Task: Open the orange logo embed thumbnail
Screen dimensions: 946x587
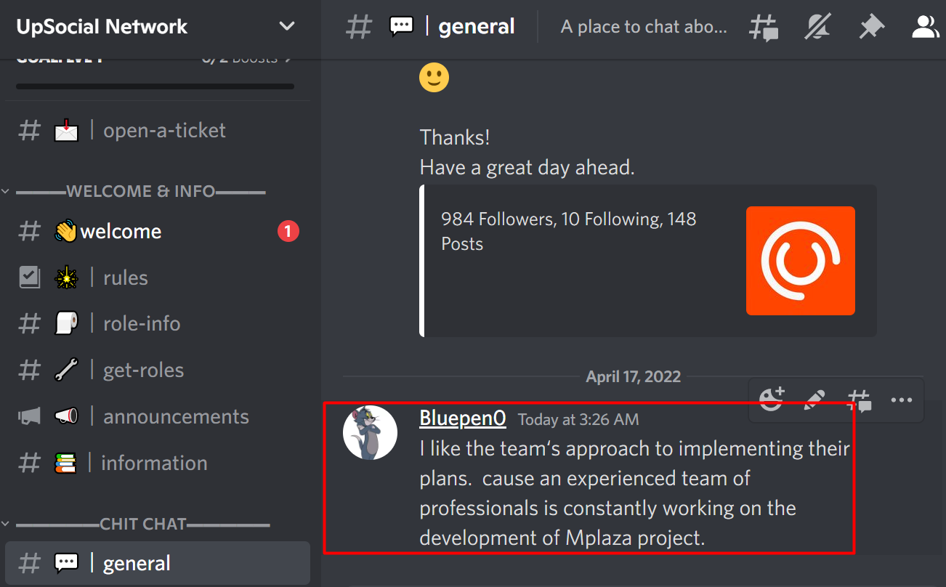Action: tap(801, 261)
